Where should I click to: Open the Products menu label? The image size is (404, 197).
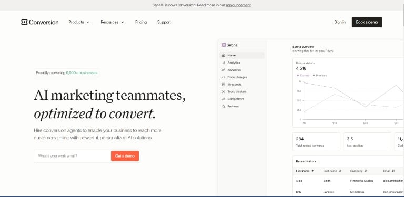[x=76, y=22]
